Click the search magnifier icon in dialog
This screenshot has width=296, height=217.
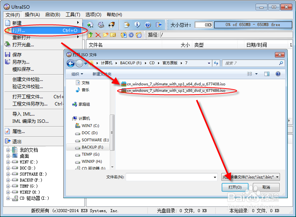281,63
